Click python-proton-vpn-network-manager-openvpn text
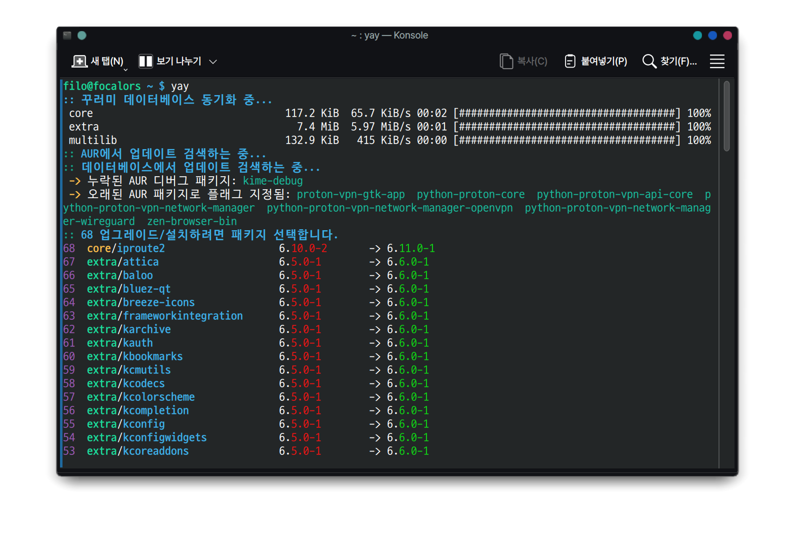 (390, 208)
